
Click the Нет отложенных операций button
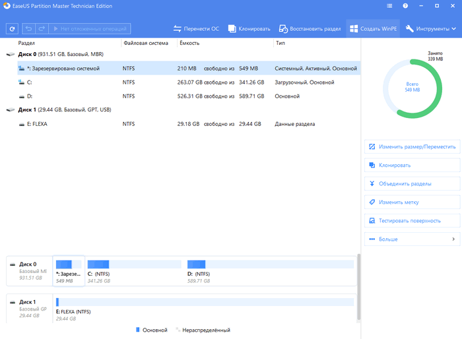click(x=90, y=29)
